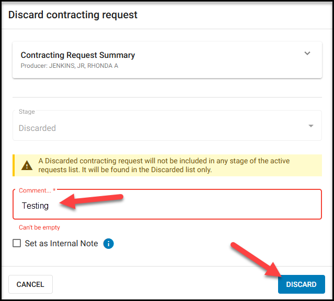Click the blue DISCARD button
The height and width of the screenshot is (301, 334).
301,284
